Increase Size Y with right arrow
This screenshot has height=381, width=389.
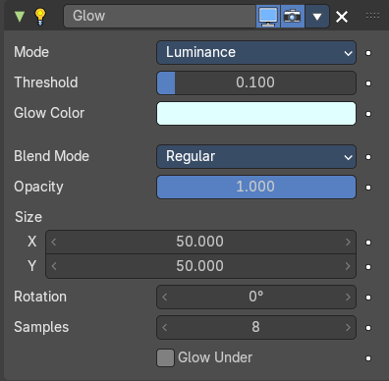click(x=348, y=266)
